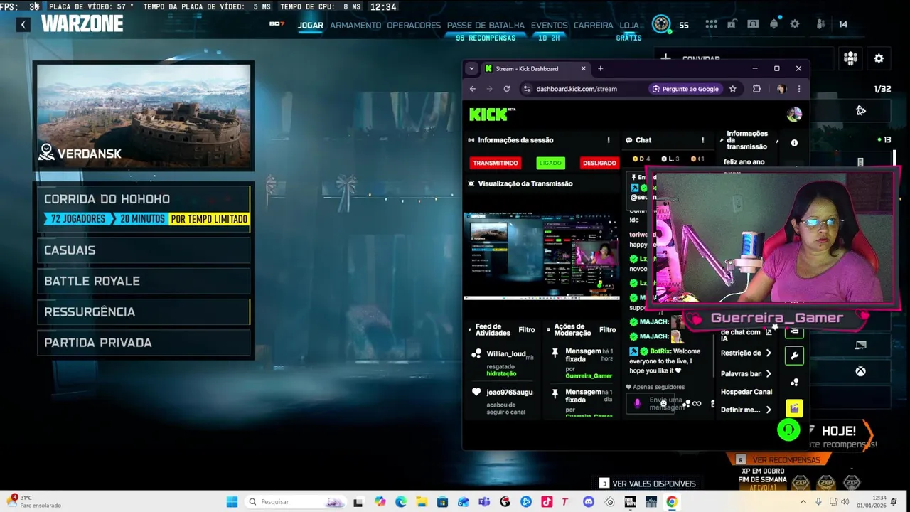
Task: Open Windows Start menu
Action: pos(232,502)
